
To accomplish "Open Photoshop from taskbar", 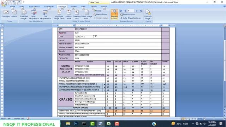I will [x=76, y=123].
